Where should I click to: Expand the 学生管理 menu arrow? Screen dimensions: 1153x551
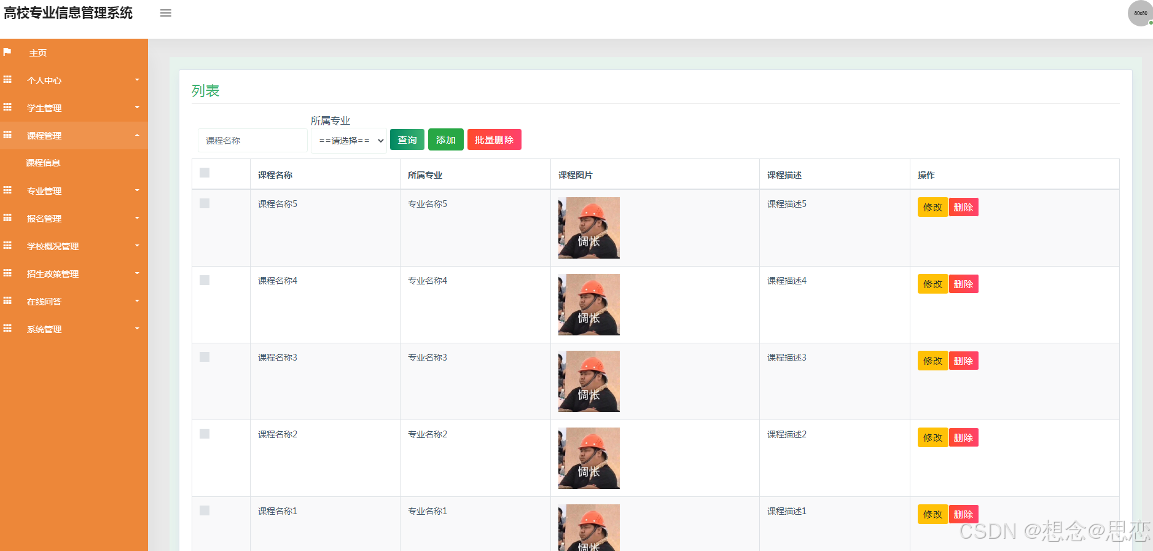pyautogui.click(x=137, y=107)
